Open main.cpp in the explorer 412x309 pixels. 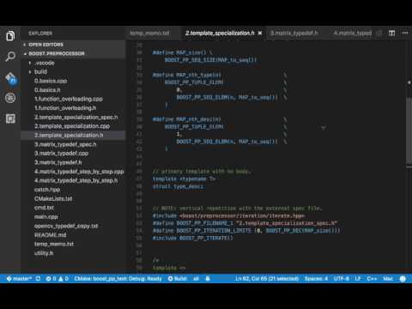click(45, 216)
